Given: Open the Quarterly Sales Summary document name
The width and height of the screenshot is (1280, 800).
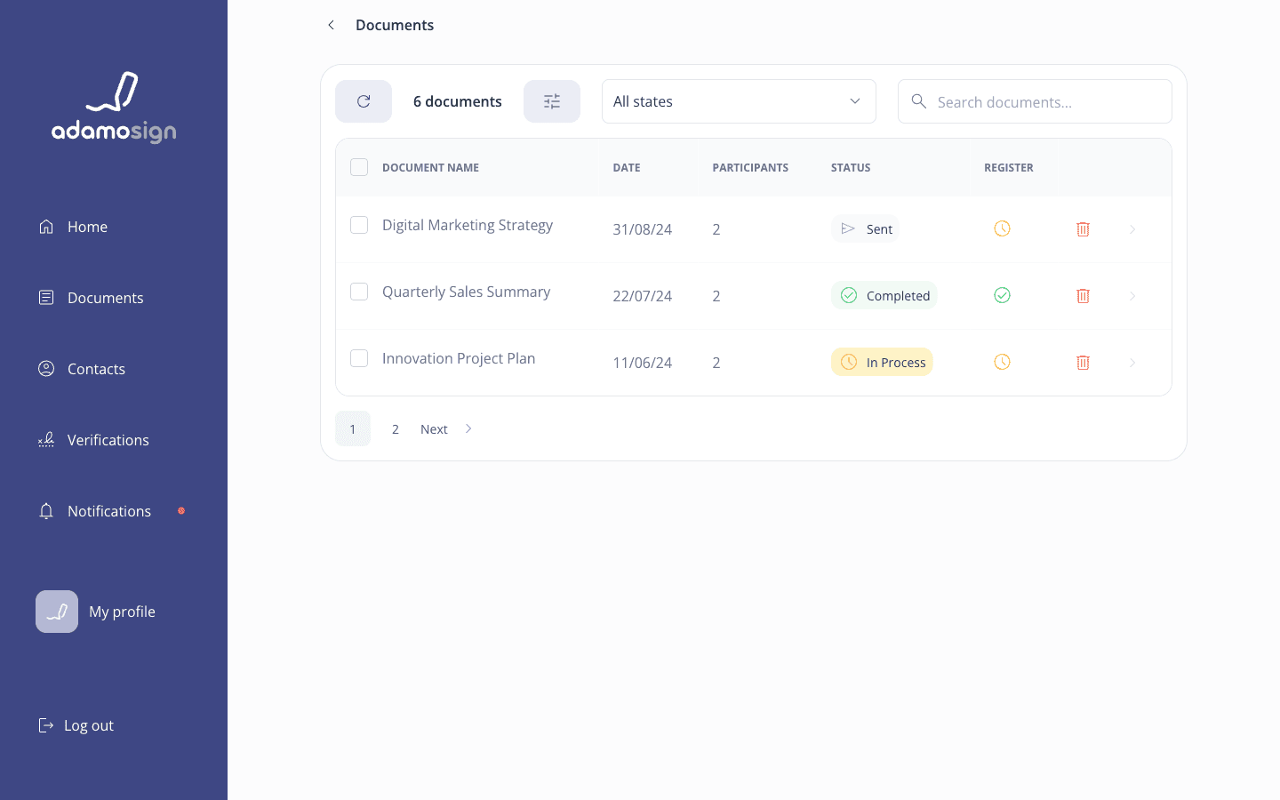Looking at the screenshot, I should [x=466, y=292].
